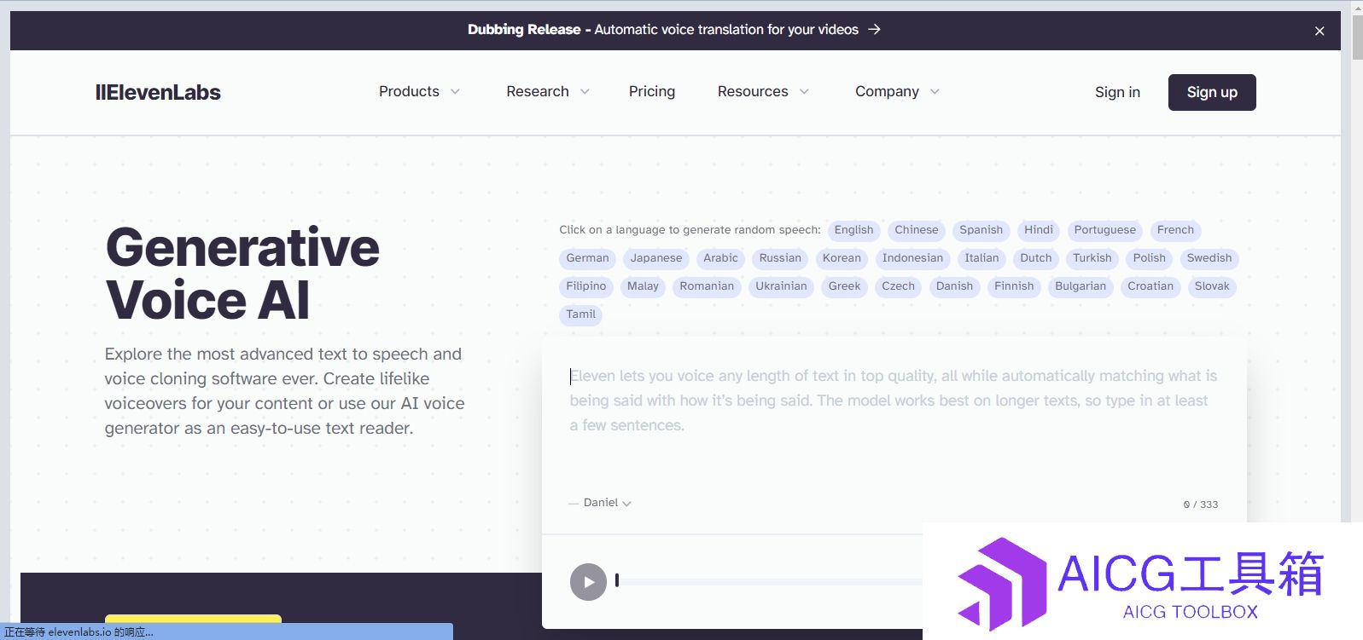Expand the Products menu chevron
Viewport: 1363px width, 640px height.
(x=455, y=92)
